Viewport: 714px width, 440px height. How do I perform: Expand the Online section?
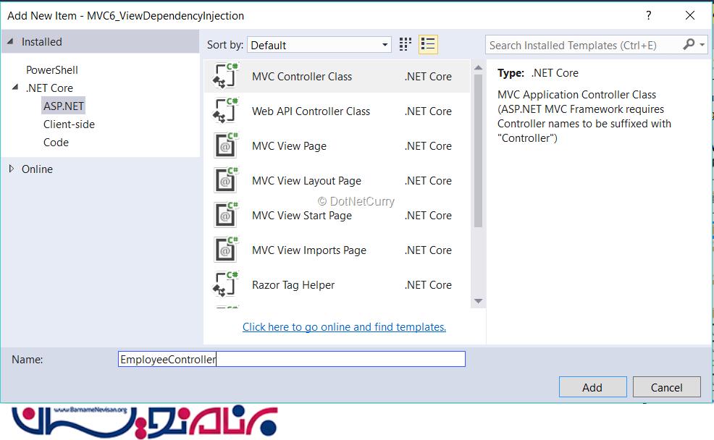click(11, 169)
